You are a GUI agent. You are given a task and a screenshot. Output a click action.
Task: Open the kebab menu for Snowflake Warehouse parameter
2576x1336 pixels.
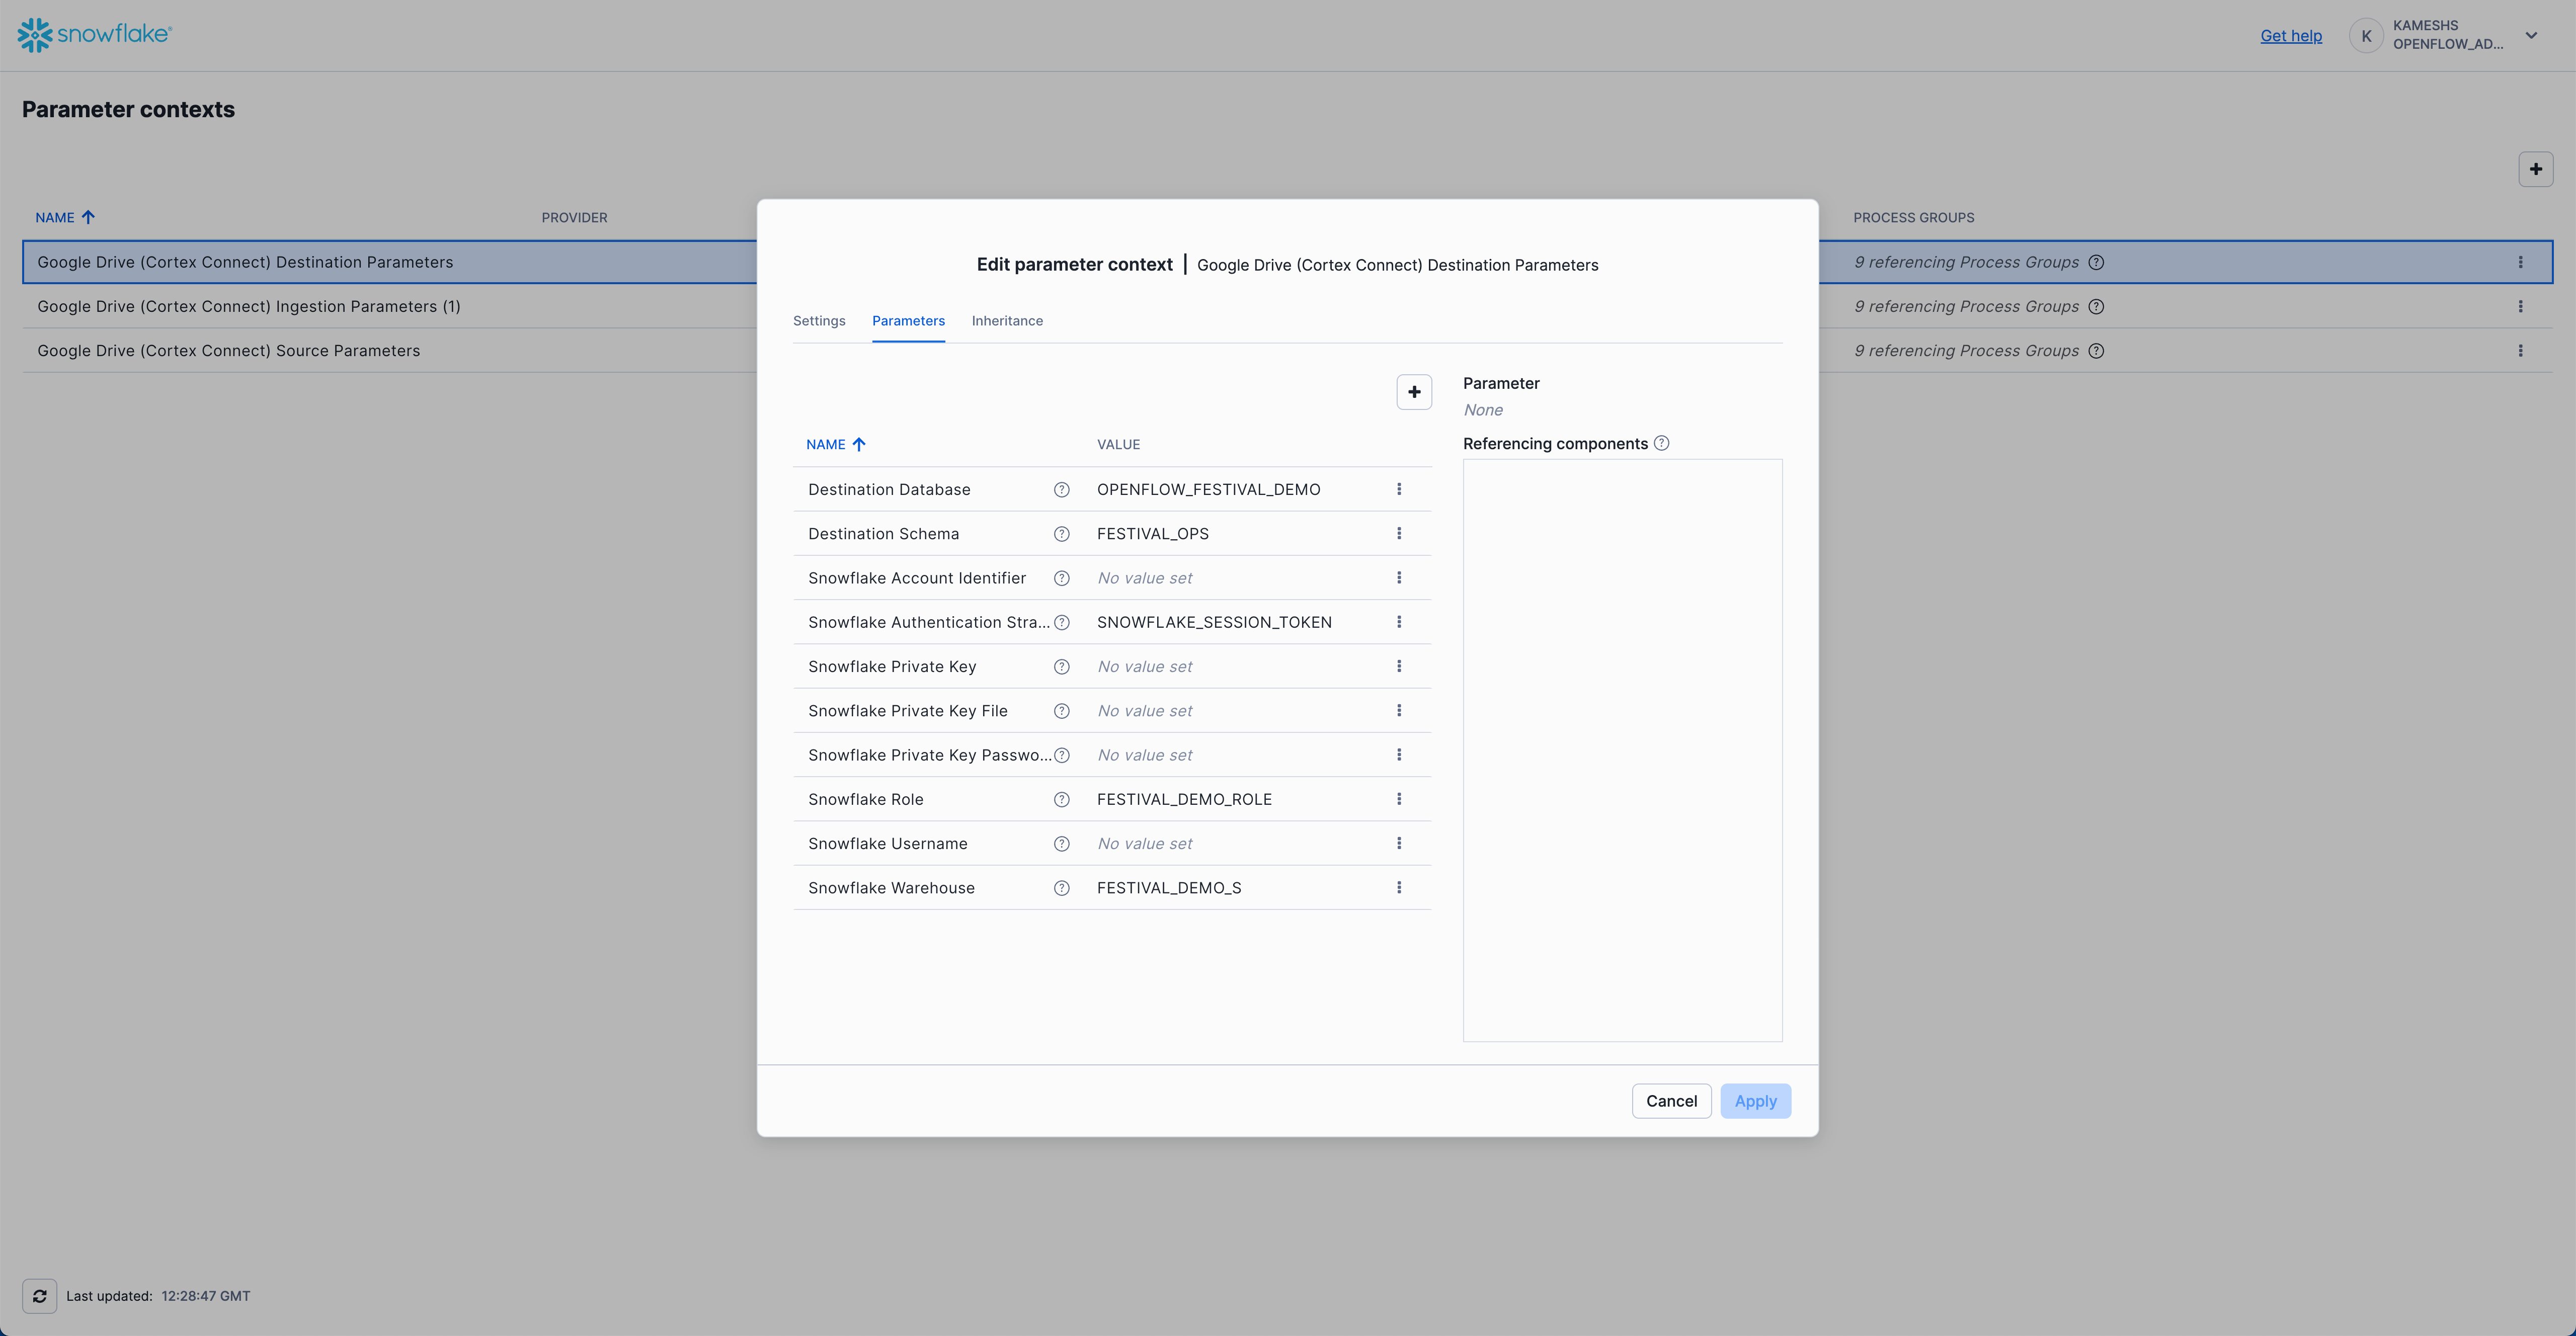(x=1399, y=887)
